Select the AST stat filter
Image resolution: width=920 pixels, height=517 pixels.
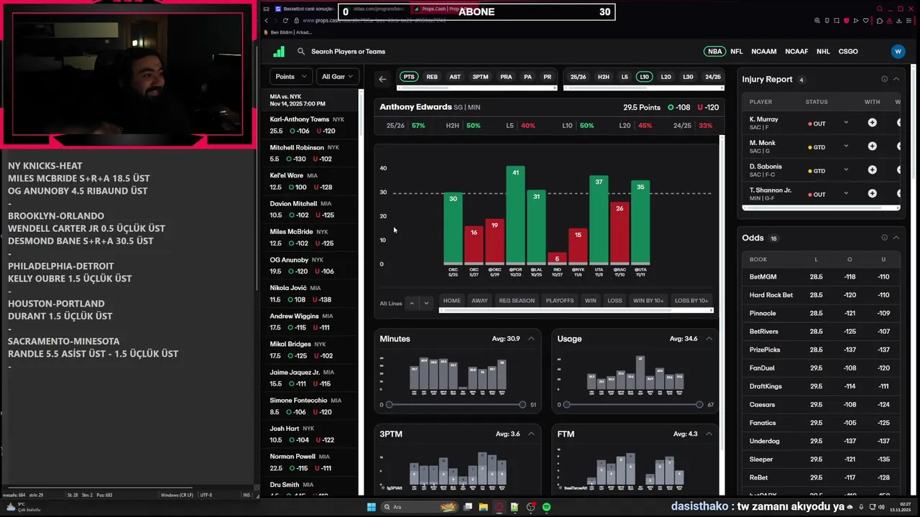pos(455,77)
